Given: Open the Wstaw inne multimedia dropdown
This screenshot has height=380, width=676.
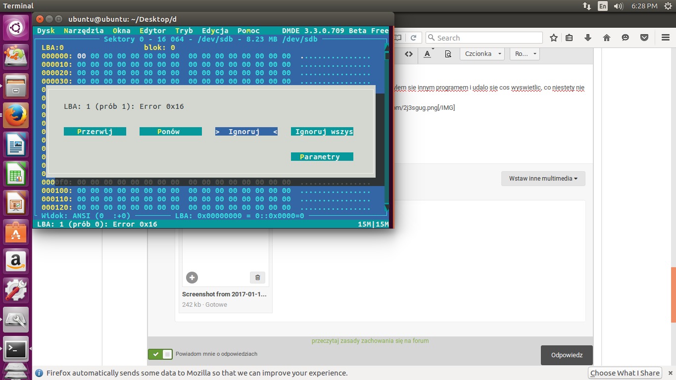Looking at the screenshot, I should coord(543,179).
